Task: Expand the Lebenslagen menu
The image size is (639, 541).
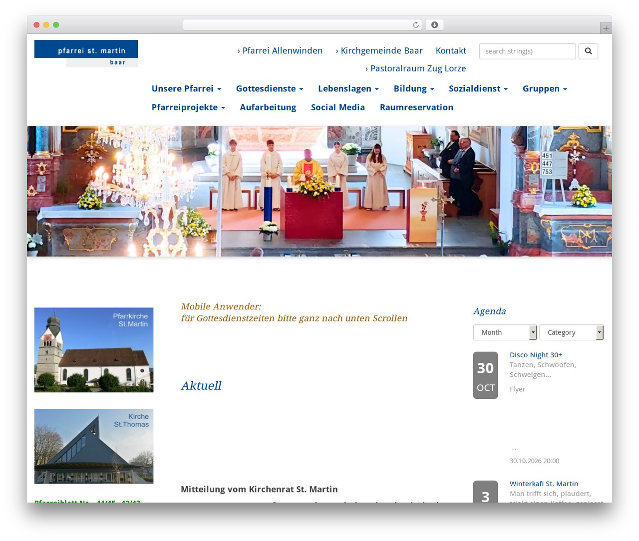Action: 348,88
